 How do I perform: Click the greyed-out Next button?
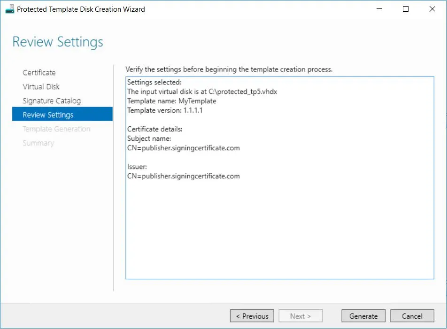[x=301, y=316]
